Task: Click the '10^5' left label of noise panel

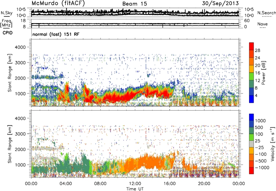Action: tap(21, 10)
